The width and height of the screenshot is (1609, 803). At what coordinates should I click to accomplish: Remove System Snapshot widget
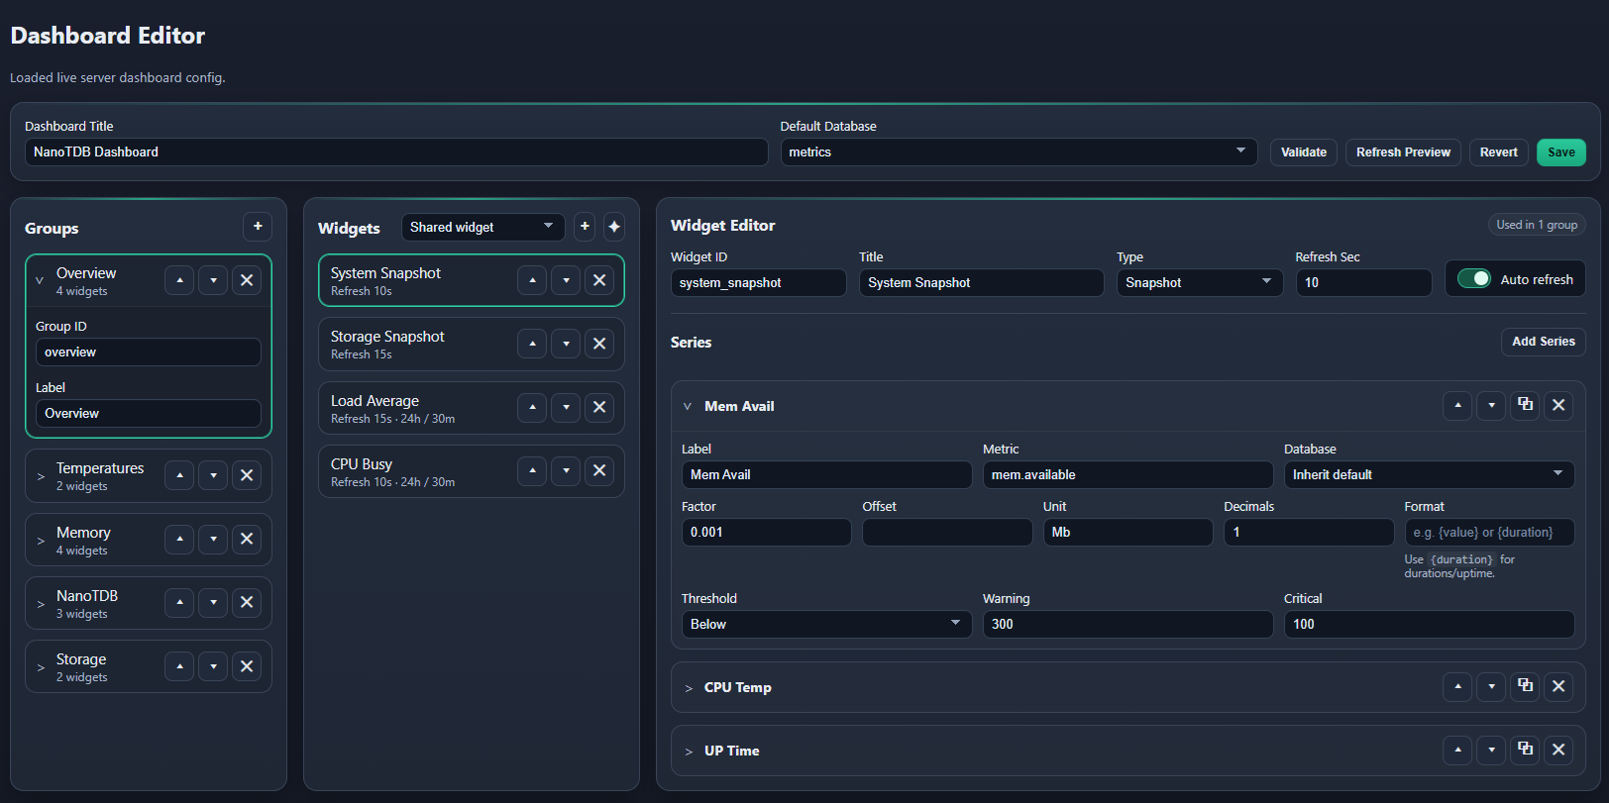pyautogui.click(x=599, y=280)
